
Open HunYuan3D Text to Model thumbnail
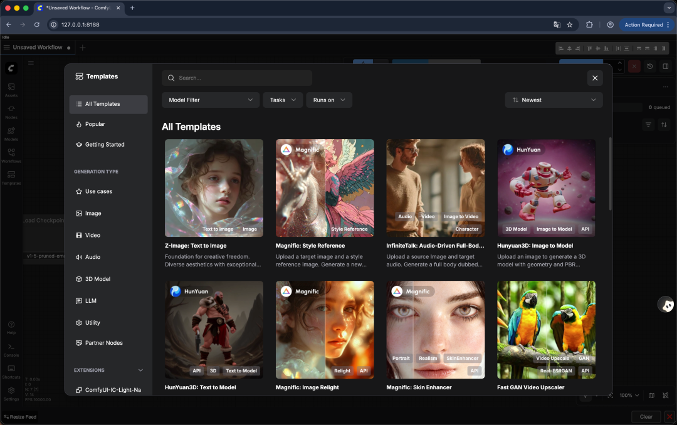coord(214,330)
